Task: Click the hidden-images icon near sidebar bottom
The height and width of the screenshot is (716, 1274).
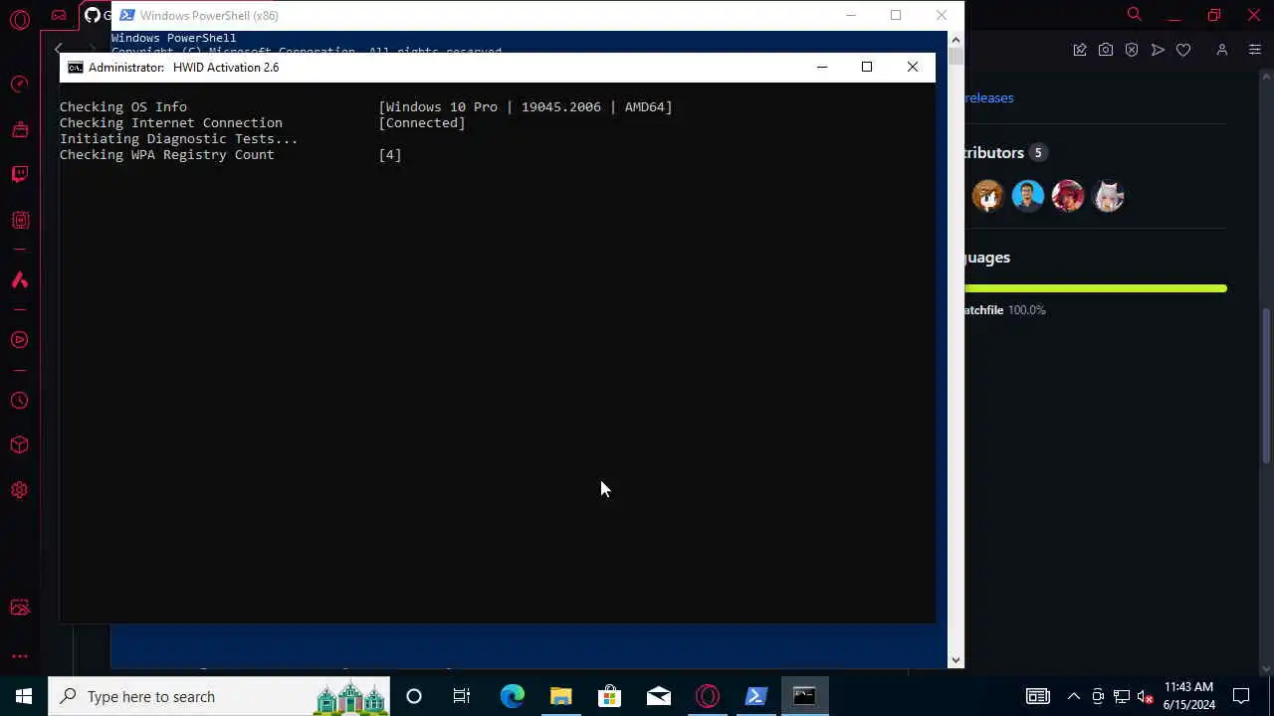Action: pyautogui.click(x=19, y=608)
